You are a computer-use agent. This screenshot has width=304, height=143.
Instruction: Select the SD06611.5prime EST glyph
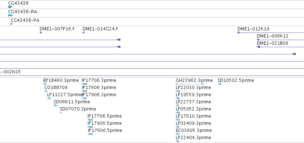[x=56, y=105]
